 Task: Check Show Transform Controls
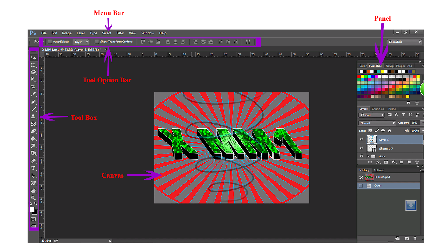[97, 42]
